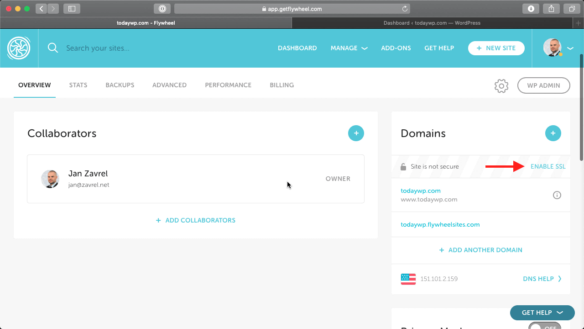Viewport: 584px width, 329px height.
Task: Go to DASHBOARD in top navigation
Action: (297, 48)
